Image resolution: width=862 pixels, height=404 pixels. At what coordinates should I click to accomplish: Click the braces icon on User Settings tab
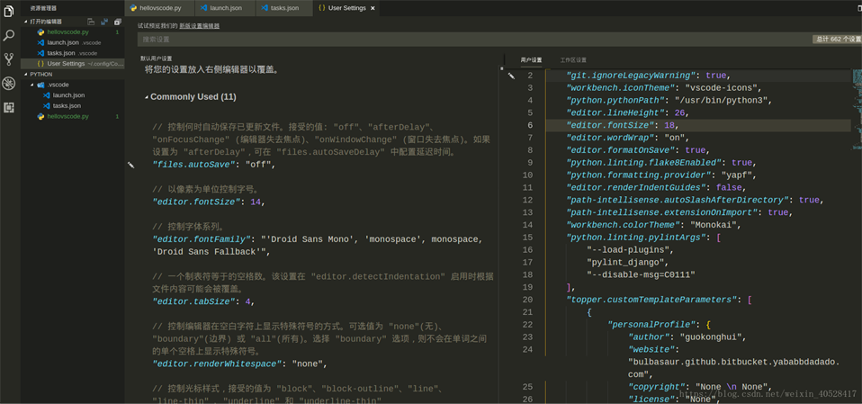point(321,8)
